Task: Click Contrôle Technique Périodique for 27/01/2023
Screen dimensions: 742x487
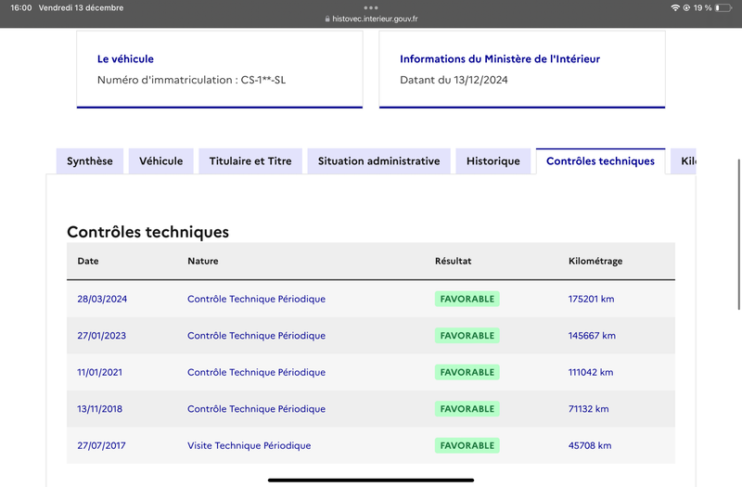Action: point(257,336)
